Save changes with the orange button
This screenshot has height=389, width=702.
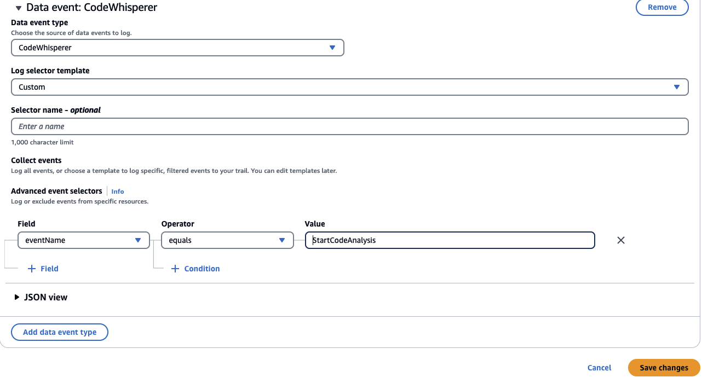664,368
